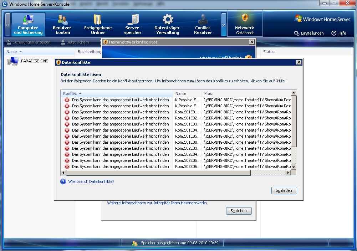Viewport: 357px width, 251px height.
Task: Select the PARADISE-ONE computer icon
Action: tap(13, 61)
